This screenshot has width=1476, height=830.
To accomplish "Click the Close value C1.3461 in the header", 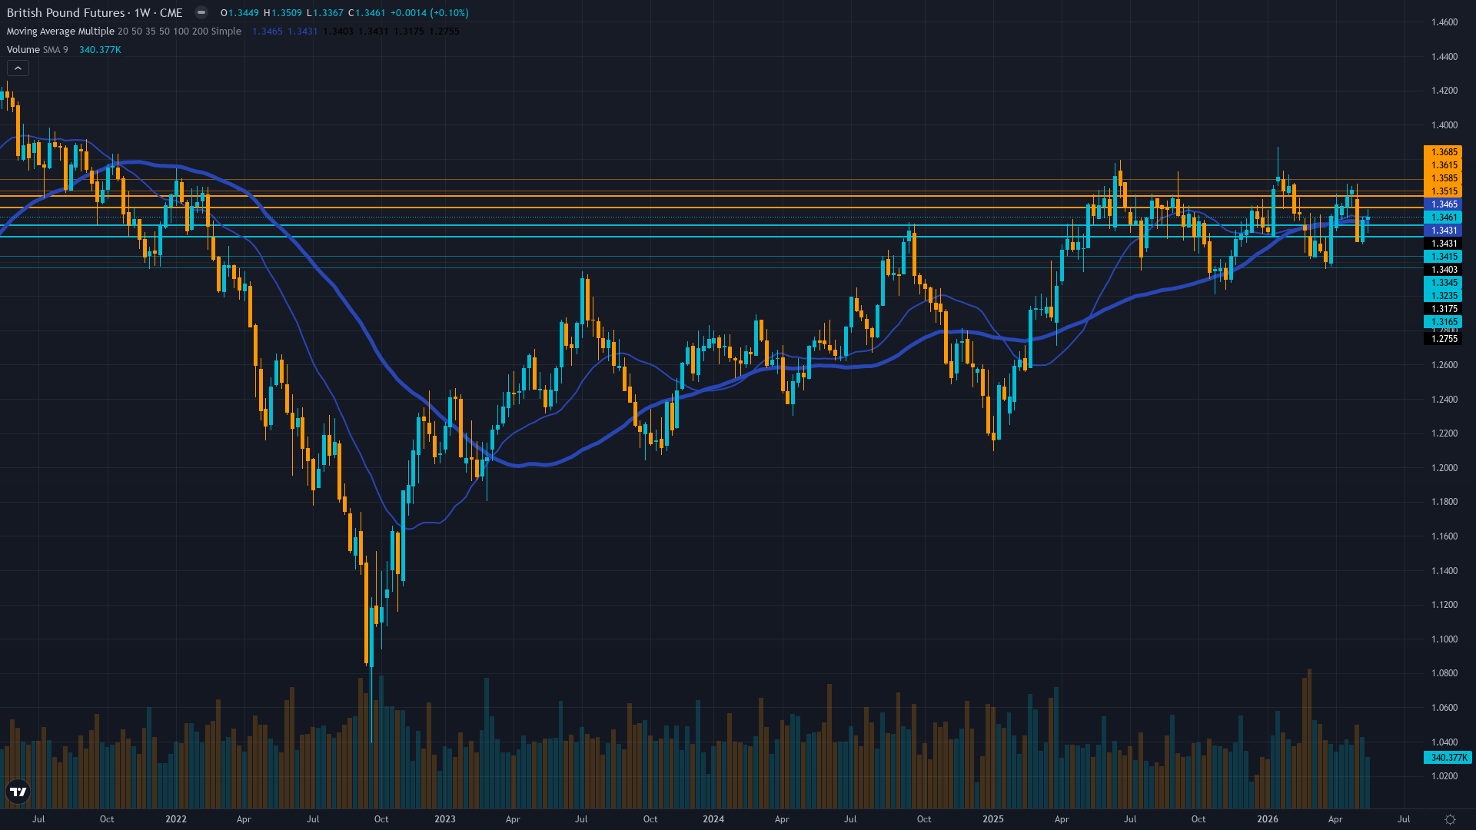I will 366,13.
